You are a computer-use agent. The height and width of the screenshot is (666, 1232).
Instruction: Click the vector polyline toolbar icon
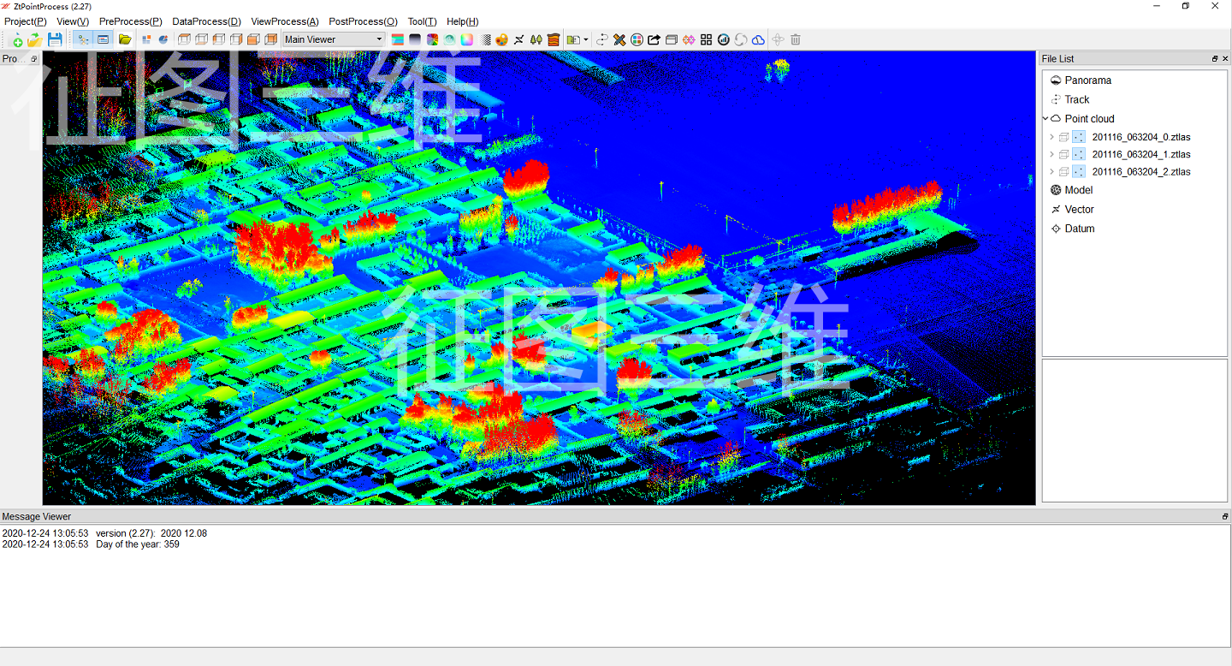point(519,39)
